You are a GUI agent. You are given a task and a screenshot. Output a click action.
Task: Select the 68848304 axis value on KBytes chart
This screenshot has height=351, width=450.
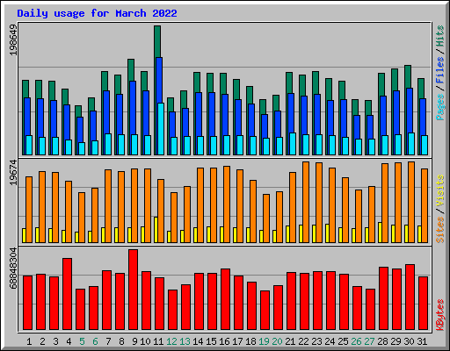tap(13, 269)
